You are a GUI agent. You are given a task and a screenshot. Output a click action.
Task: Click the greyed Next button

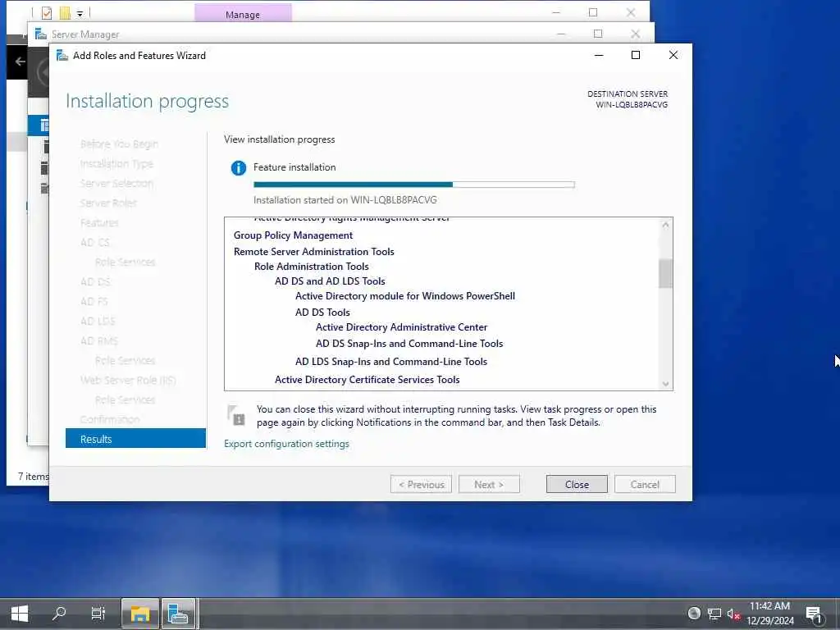(x=489, y=484)
